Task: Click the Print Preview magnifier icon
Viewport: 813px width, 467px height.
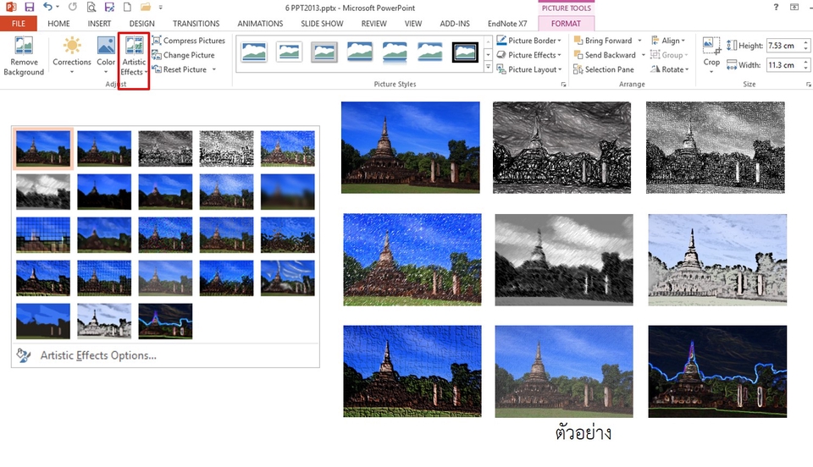Action: [91, 8]
